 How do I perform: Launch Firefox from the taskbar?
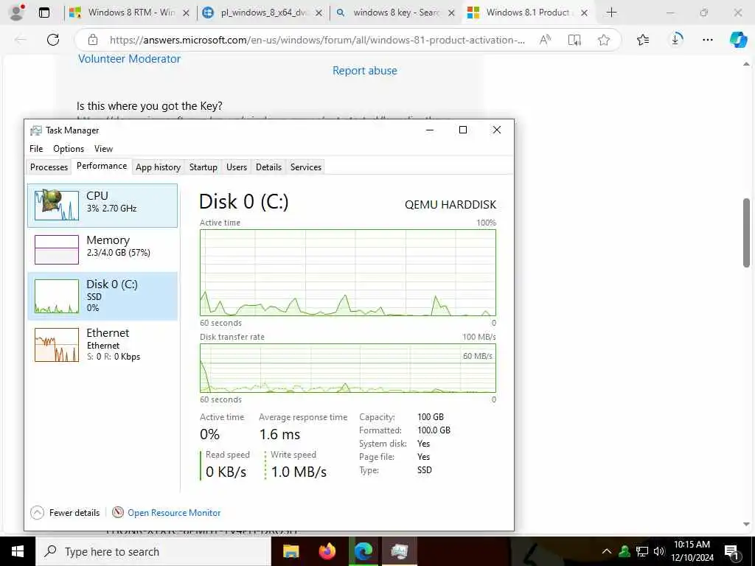click(x=327, y=551)
